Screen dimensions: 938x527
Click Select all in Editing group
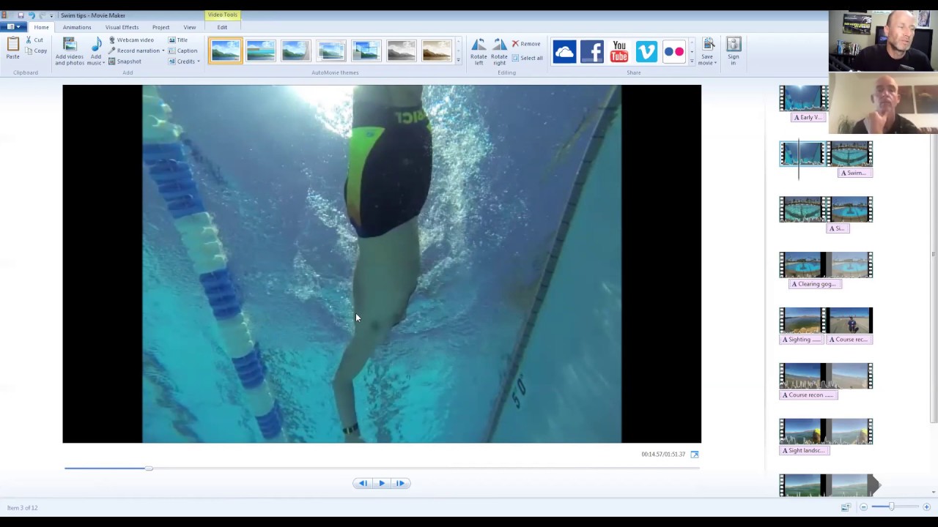[x=527, y=58]
